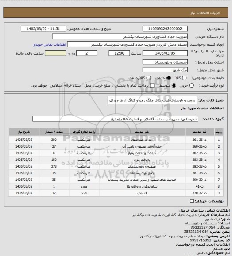This screenshot has height=256, width=232.
Task: Toggle the توضیحات خریدار checkbox
Action: click(x=192, y=201)
